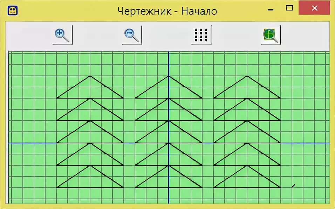Close the Чертежник - Начало window
335x209 pixels.
coord(314,8)
